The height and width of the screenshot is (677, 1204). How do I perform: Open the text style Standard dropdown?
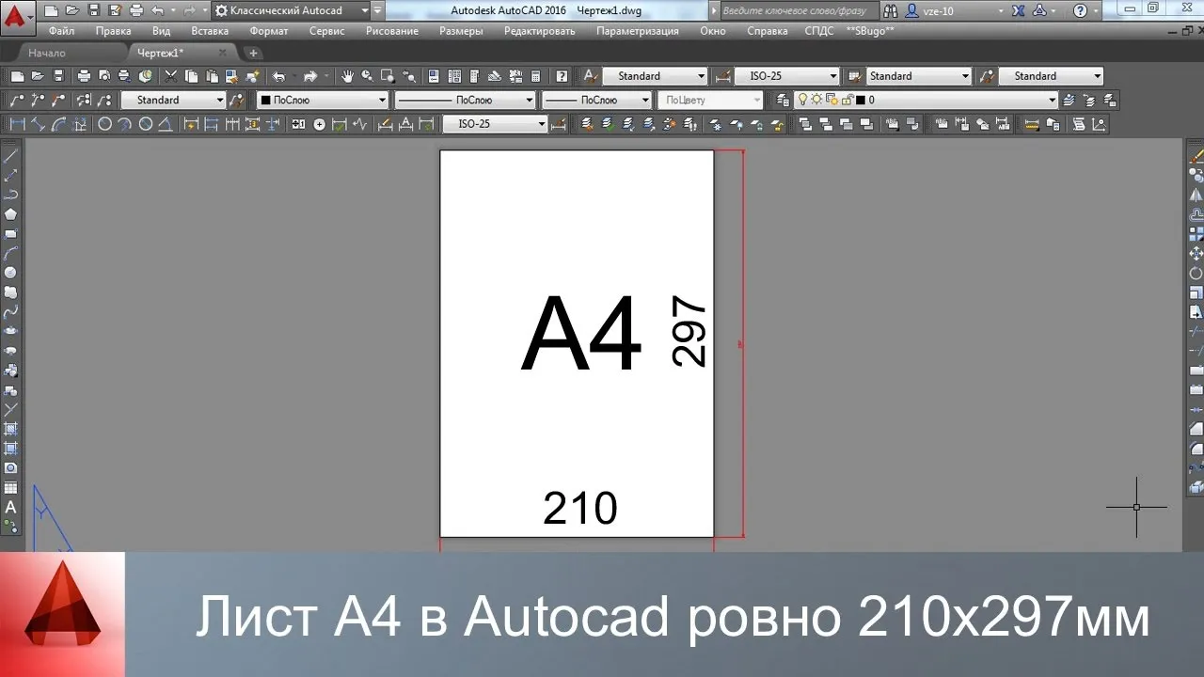(655, 76)
